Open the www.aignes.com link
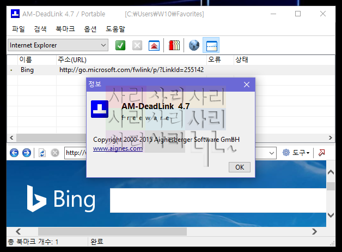This screenshot has width=342, height=252. click(x=118, y=148)
